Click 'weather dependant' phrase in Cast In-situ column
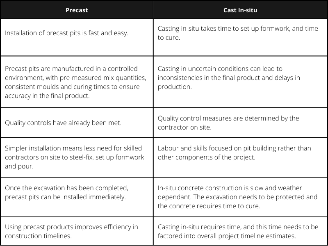Image resolution: width=328 pixels, height=246 pixels. 230,192
